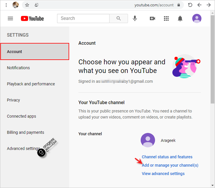Click View advanced settings link

click(x=163, y=174)
